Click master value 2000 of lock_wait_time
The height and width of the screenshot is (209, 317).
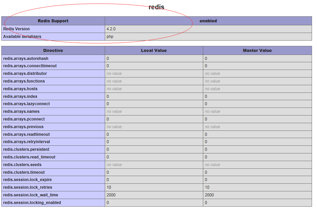(209, 195)
